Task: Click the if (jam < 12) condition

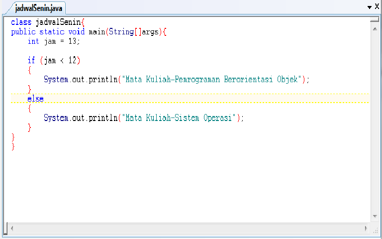Action: point(54,60)
